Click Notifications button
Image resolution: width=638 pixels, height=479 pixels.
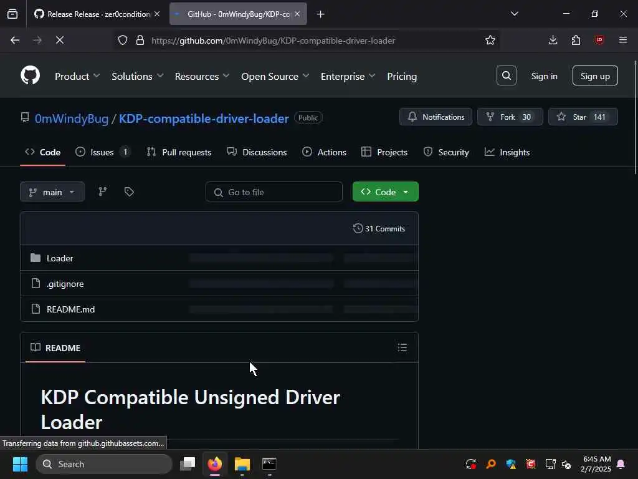coord(436,117)
